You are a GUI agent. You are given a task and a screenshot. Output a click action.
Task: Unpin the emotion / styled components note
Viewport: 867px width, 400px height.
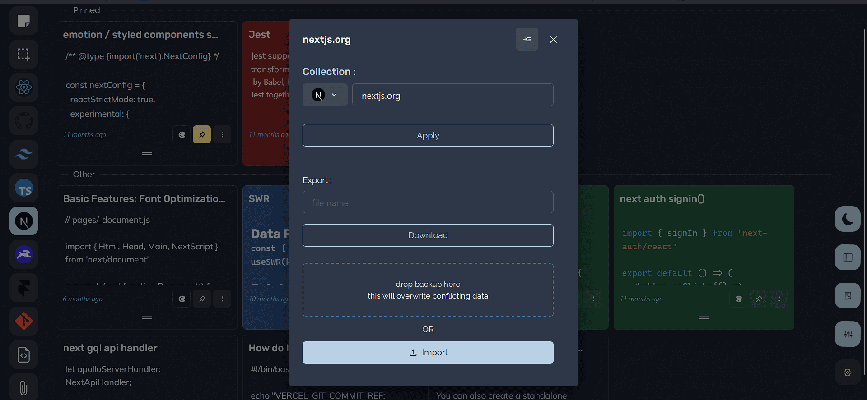point(202,134)
